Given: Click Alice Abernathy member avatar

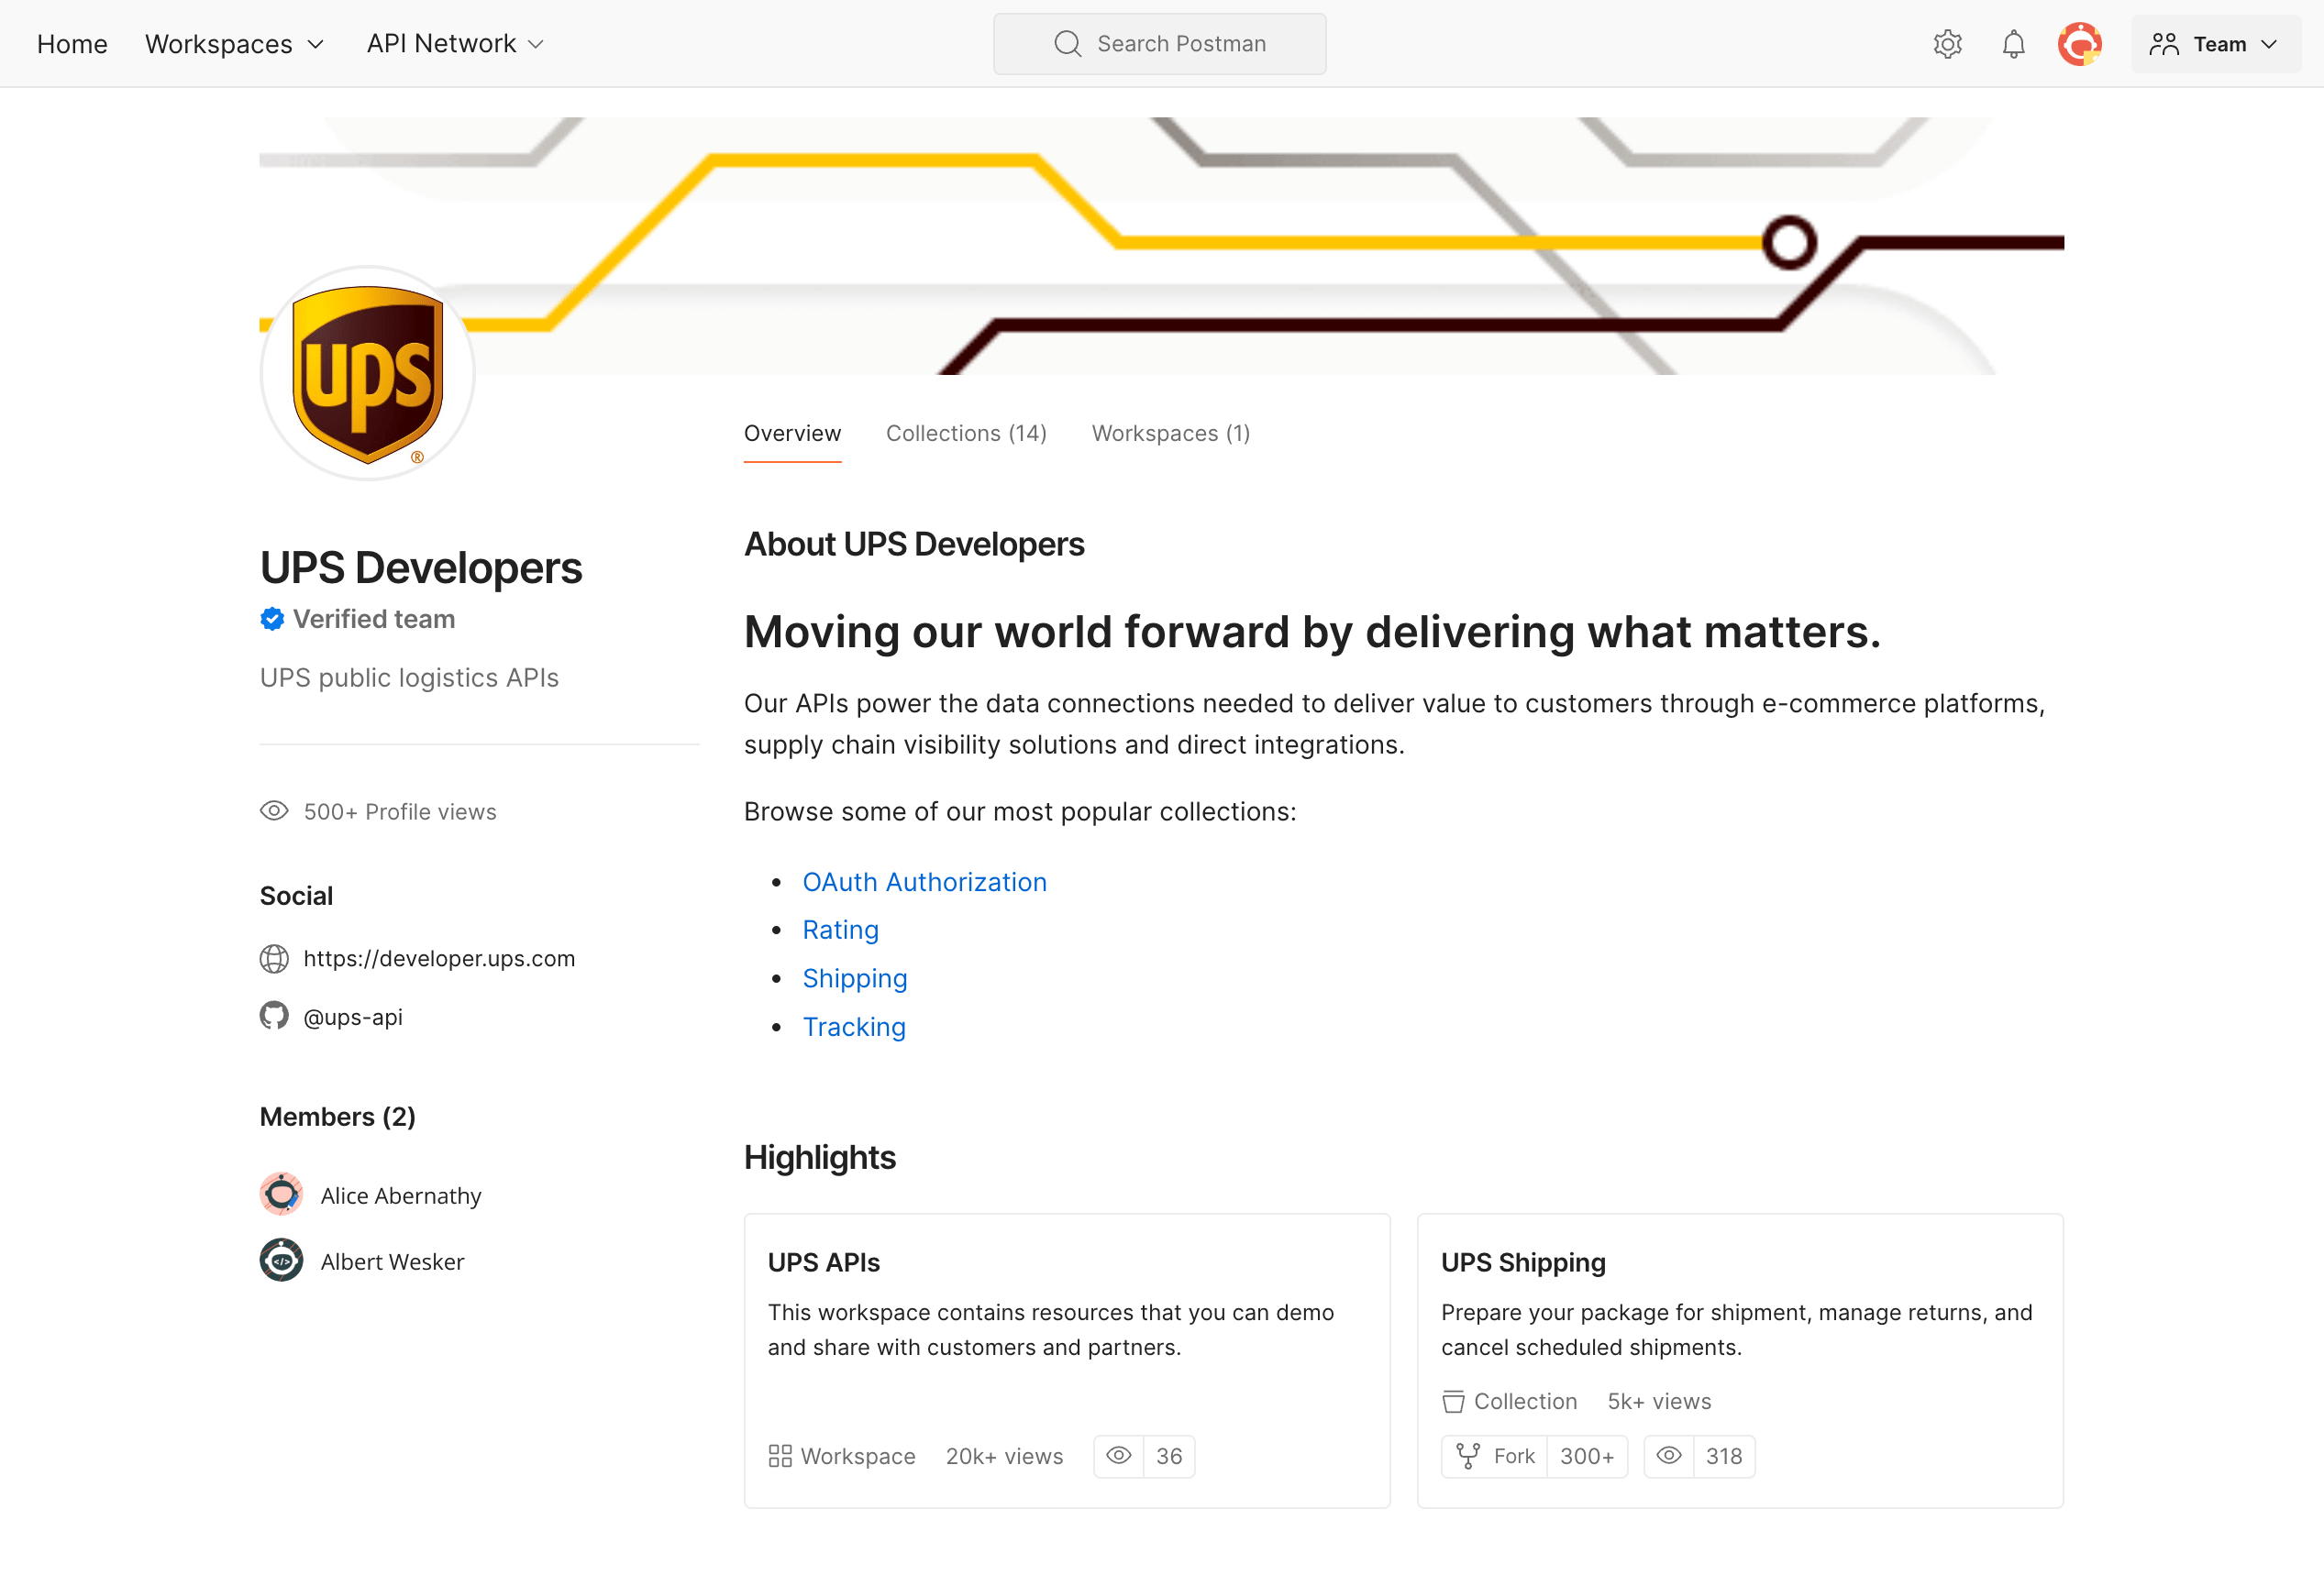Looking at the screenshot, I should coord(281,1194).
